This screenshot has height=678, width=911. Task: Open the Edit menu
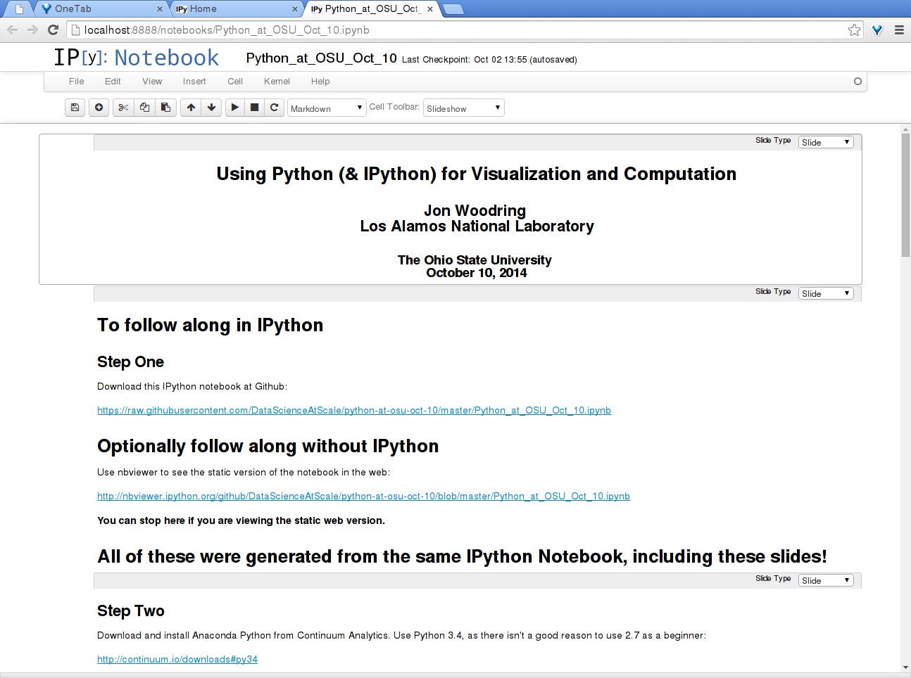click(x=113, y=82)
